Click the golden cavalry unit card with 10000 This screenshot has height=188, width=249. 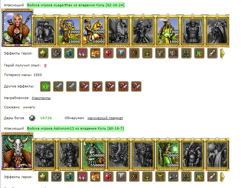(x=94, y=31)
